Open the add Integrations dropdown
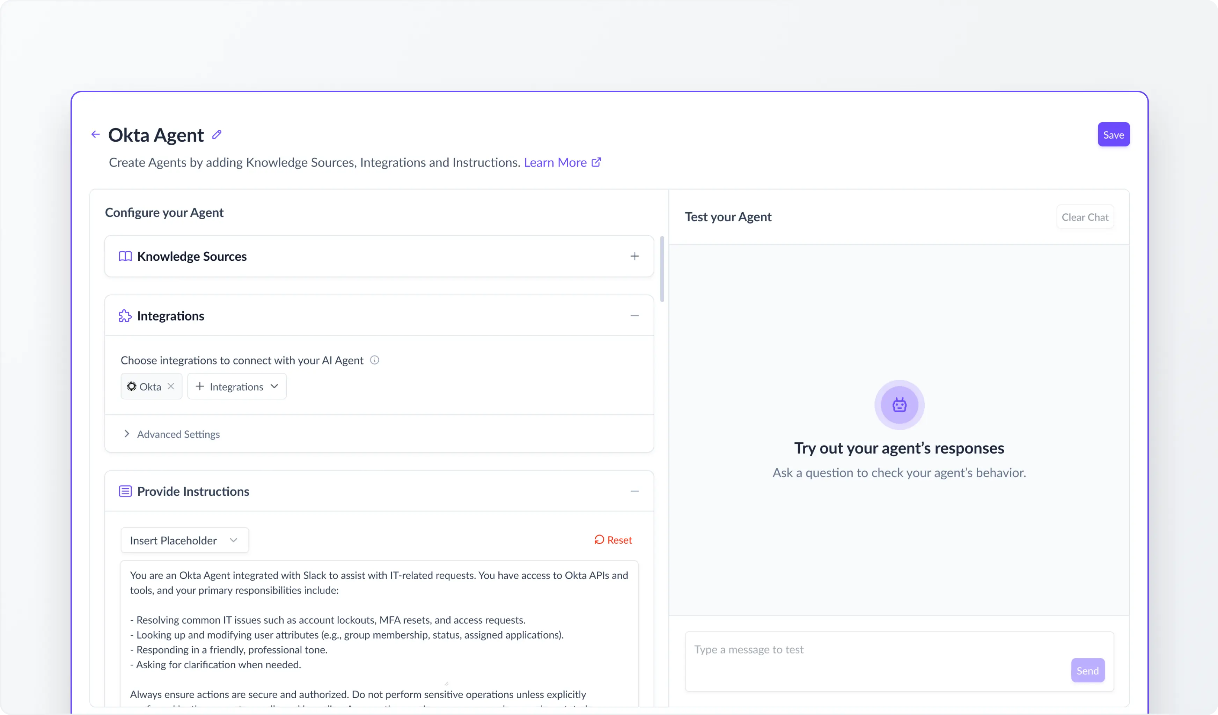 pyautogui.click(x=237, y=386)
